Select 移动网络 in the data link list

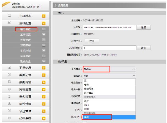[x=109, y=89]
